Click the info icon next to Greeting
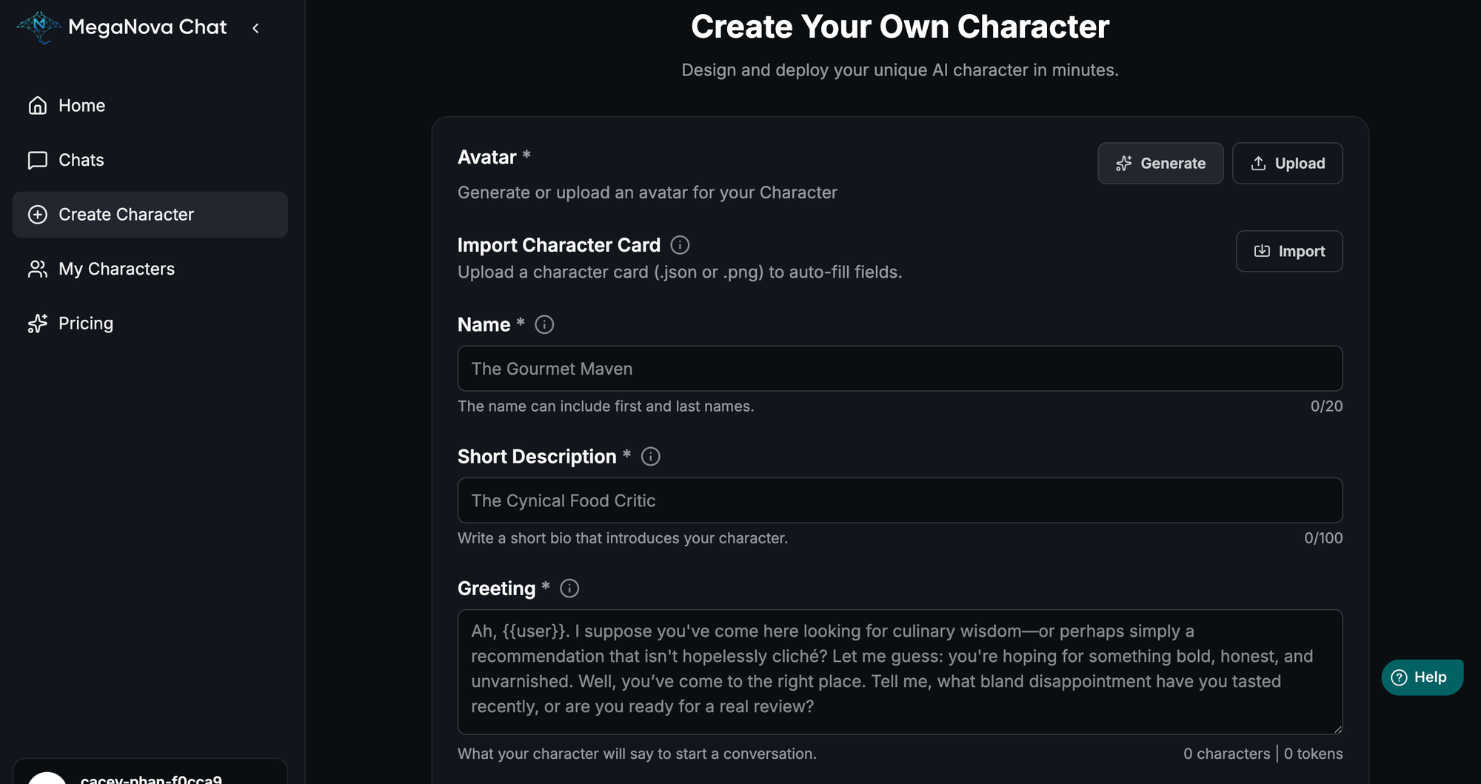Viewport: 1481px width, 784px height. tap(569, 589)
